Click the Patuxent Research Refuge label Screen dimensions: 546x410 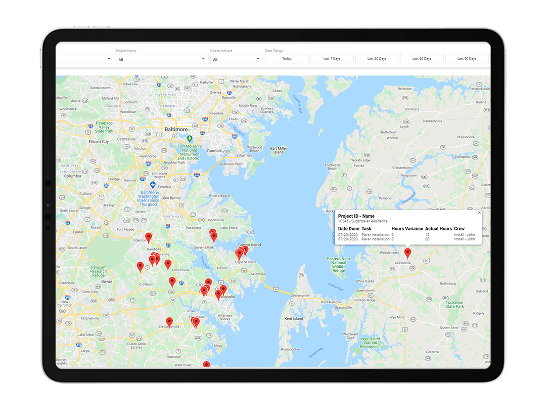point(99,271)
